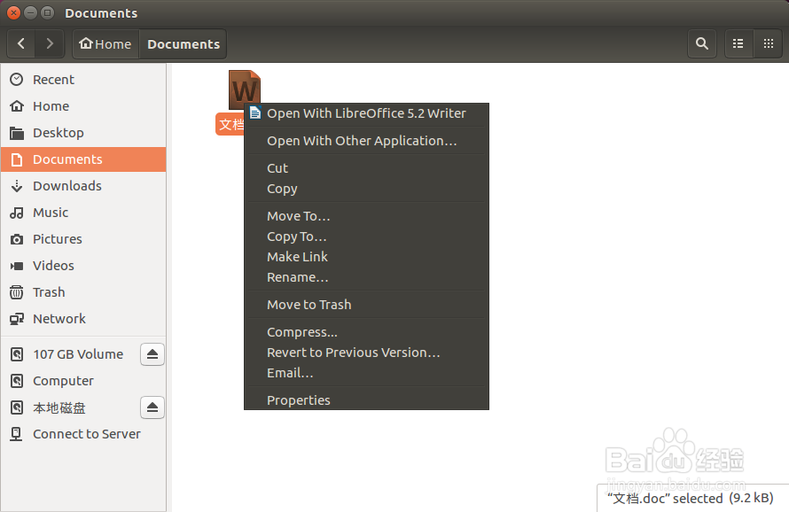This screenshot has width=789, height=512.
Task: Click the Trash bin icon in sidebar
Action: coord(17,292)
